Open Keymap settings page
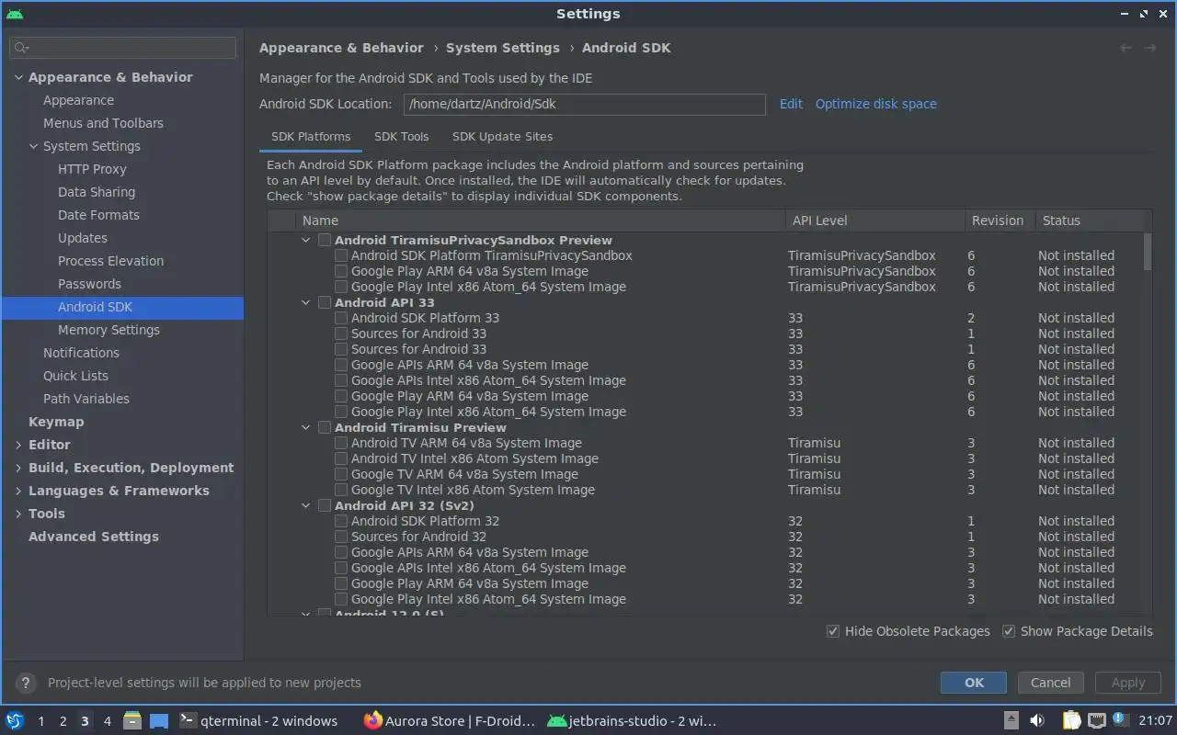The height and width of the screenshot is (735, 1177). click(56, 422)
